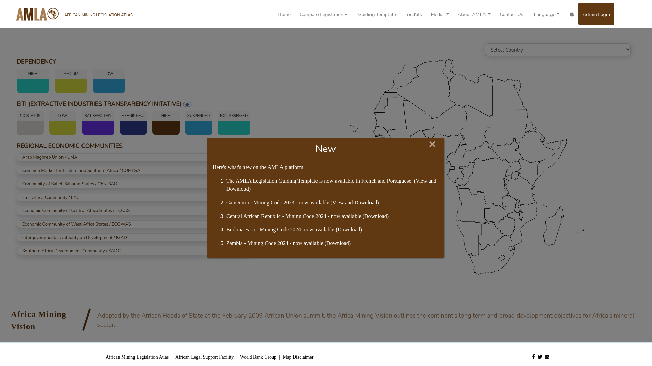Viewport: 652px width, 366px height.
Task: Select the MEDIUM dependency olive swatch
Action: click(71, 86)
